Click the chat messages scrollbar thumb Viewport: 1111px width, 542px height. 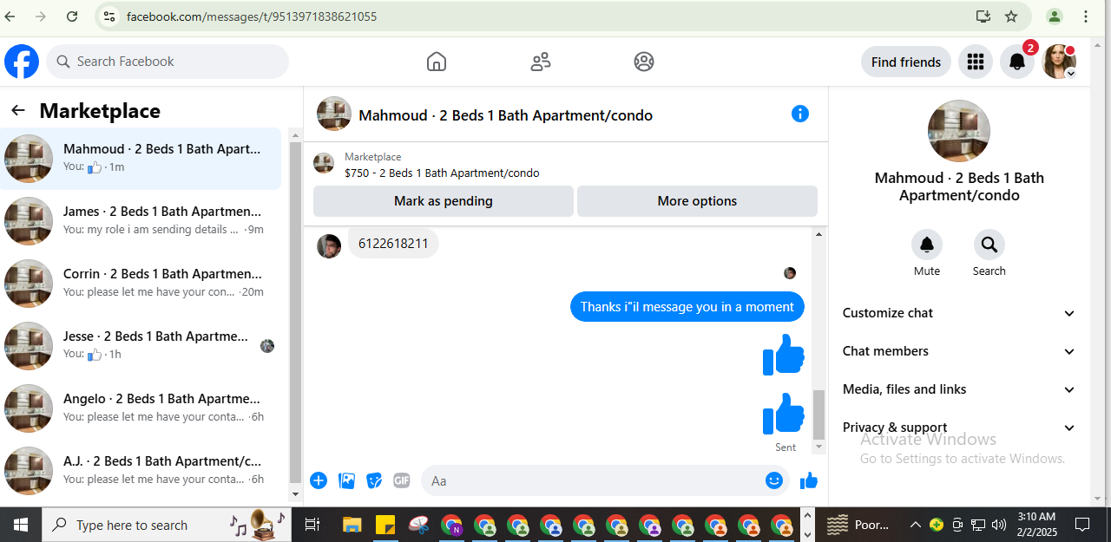[x=818, y=415]
